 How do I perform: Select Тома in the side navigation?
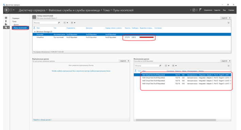14,21
